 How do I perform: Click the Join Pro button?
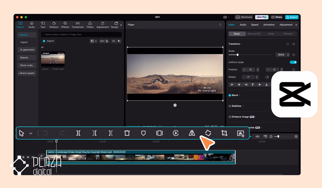(262, 17)
